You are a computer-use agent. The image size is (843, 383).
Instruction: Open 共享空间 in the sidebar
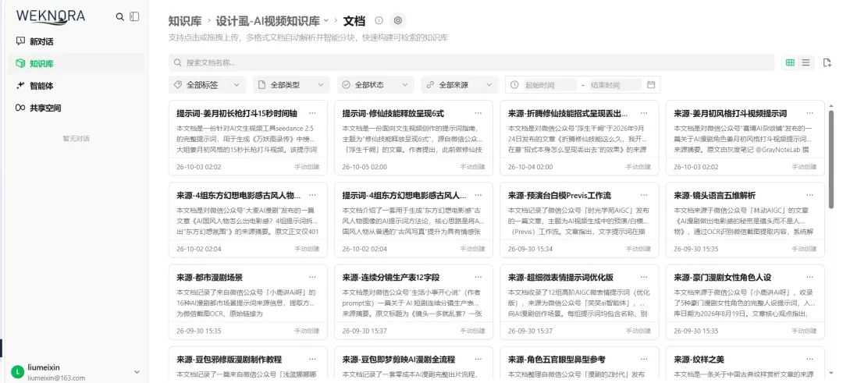76,108
